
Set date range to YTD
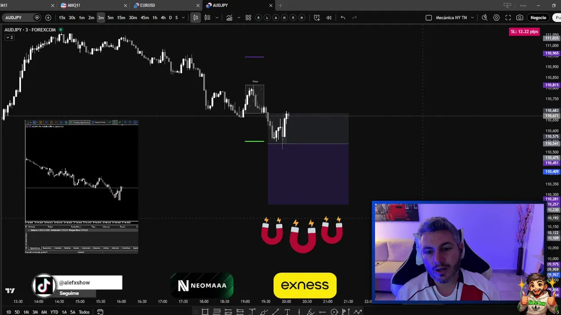(54, 312)
